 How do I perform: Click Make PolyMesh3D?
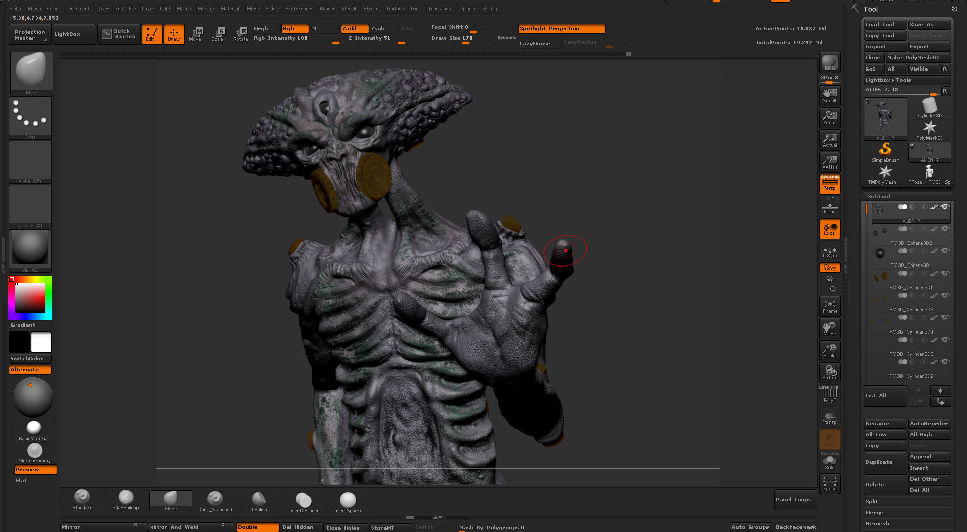pyautogui.click(x=918, y=58)
